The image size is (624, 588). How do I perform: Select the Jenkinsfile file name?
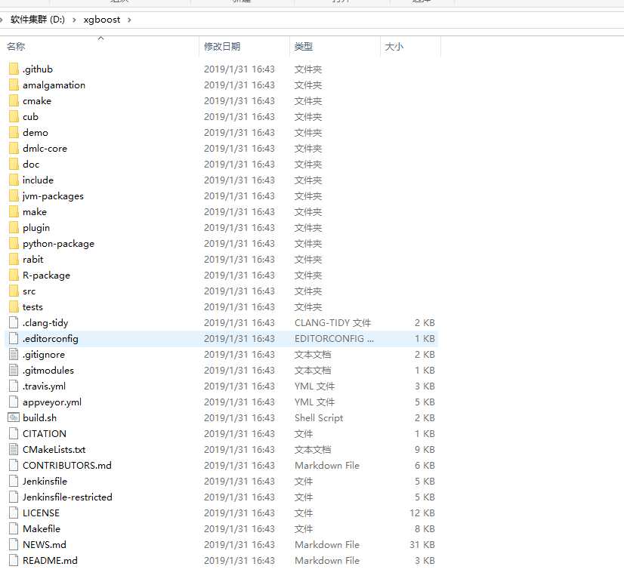[x=45, y=481]
